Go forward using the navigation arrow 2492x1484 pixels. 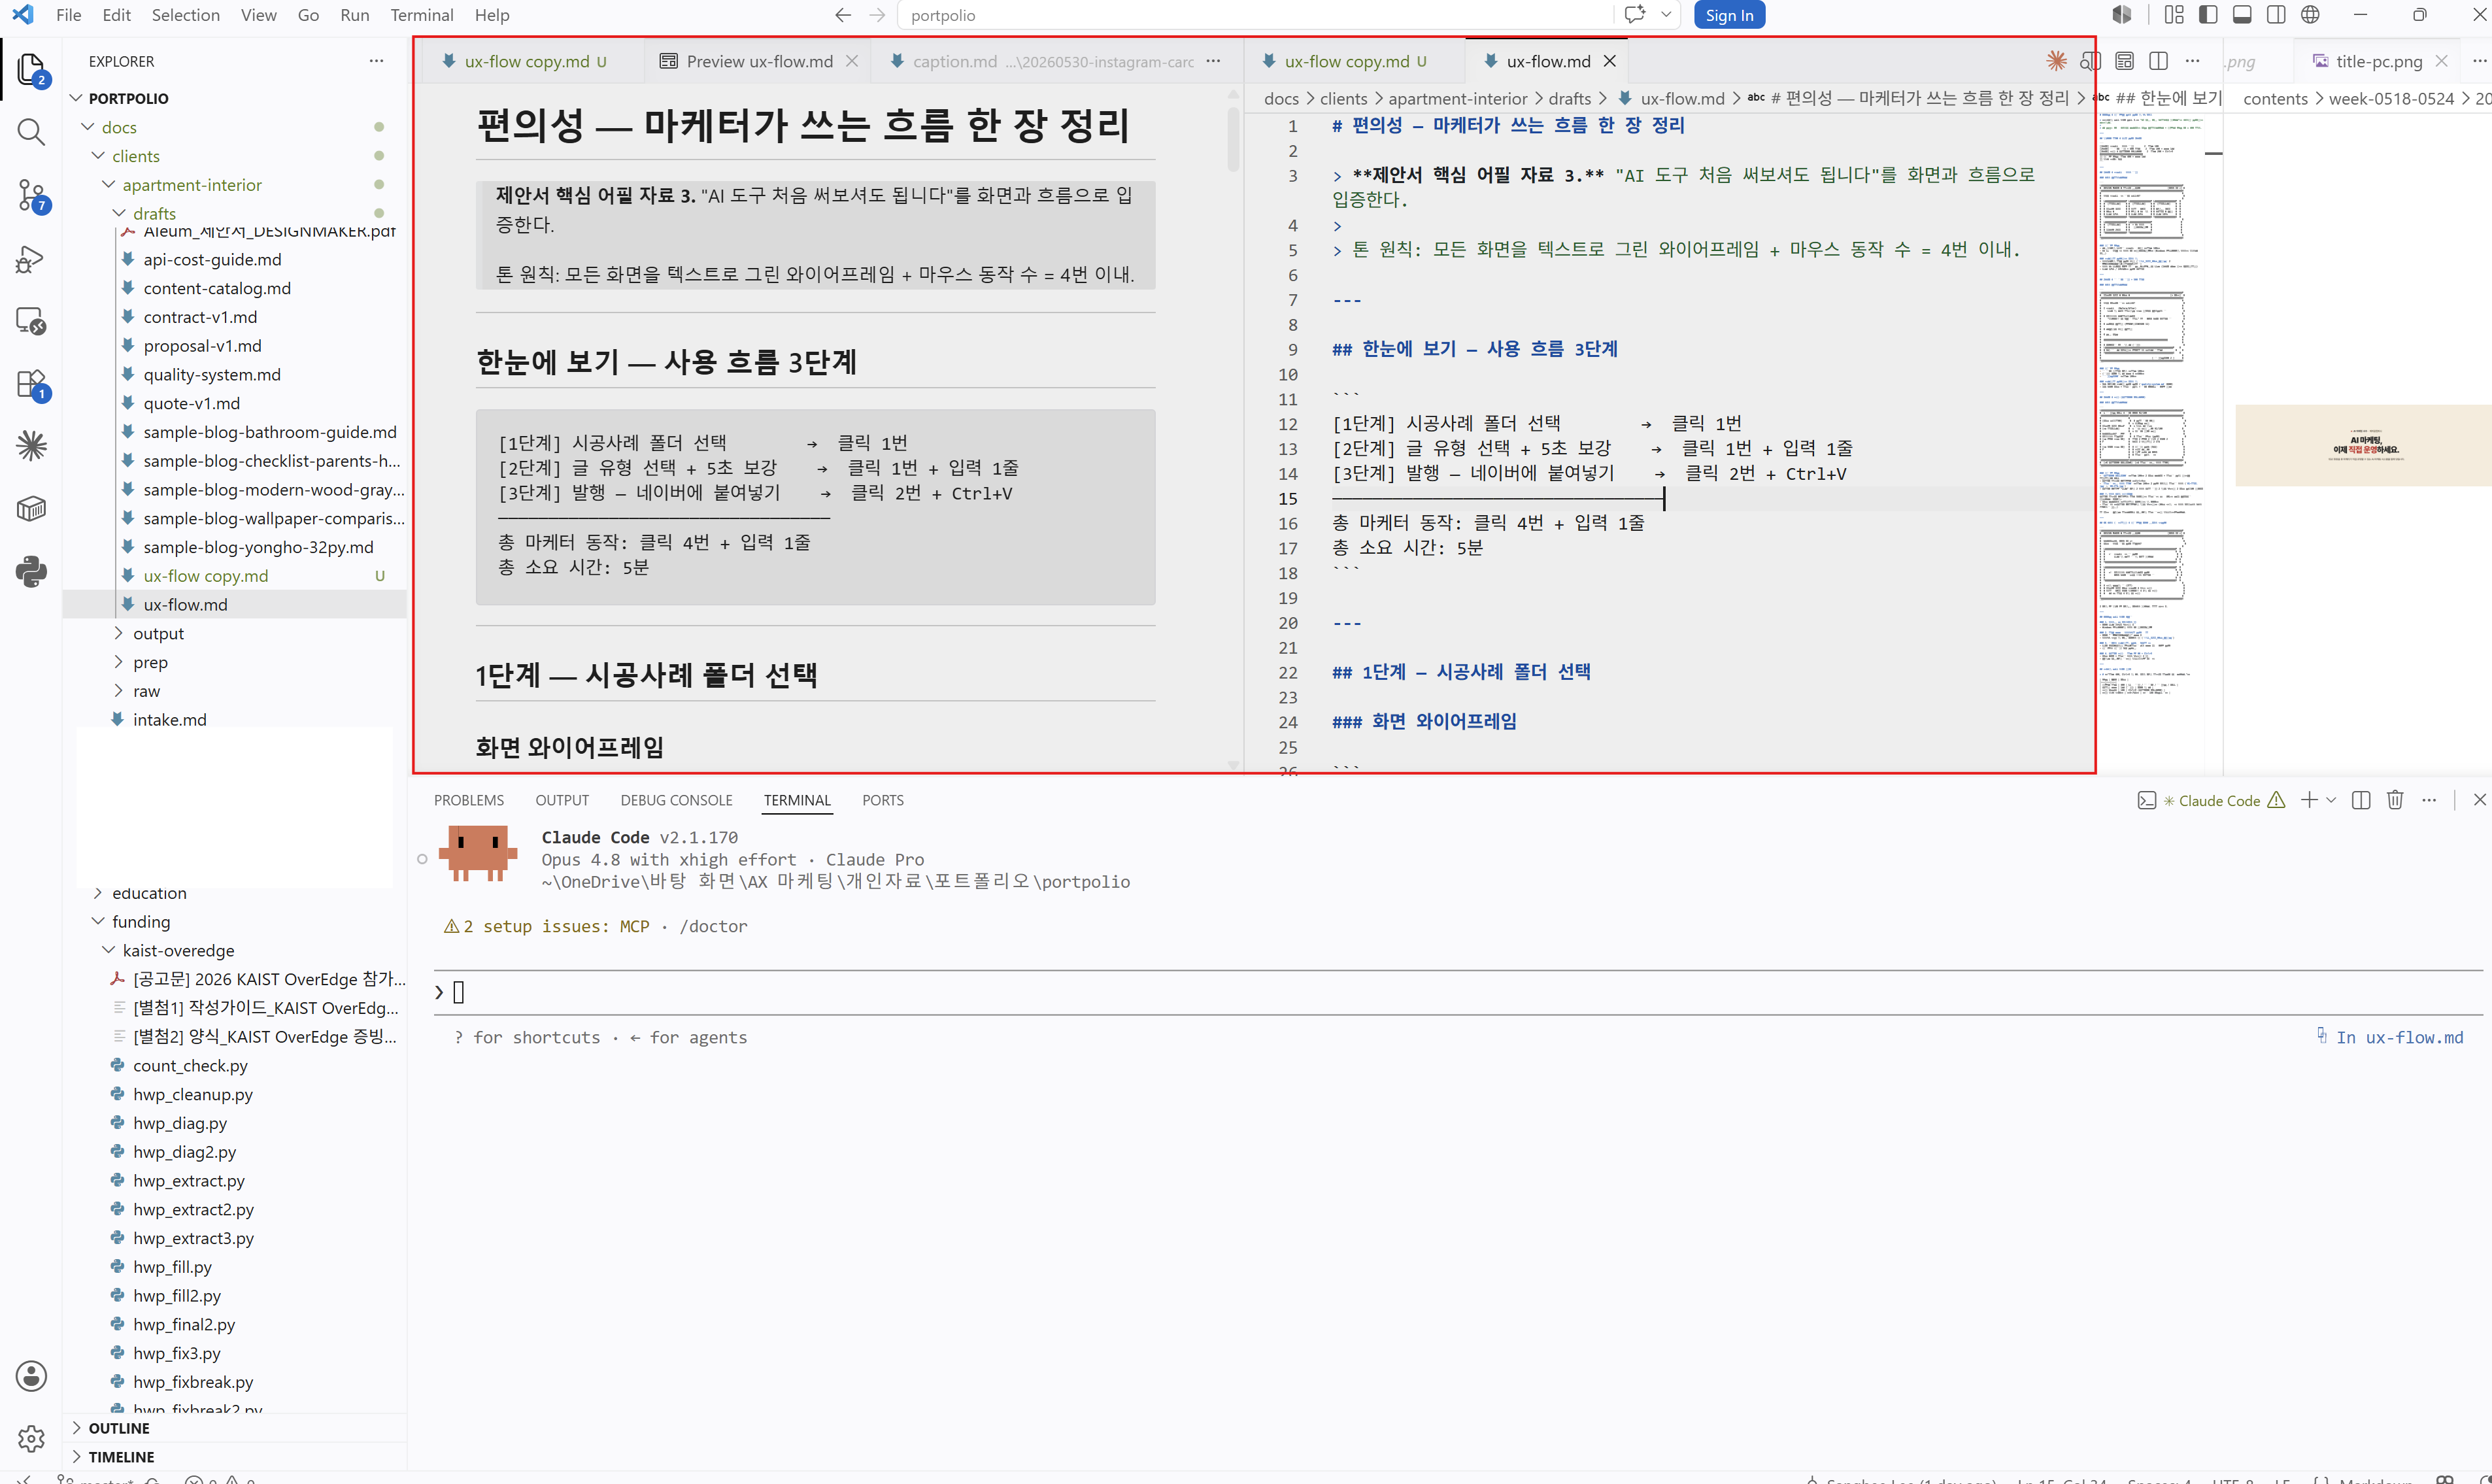point(877,15)
